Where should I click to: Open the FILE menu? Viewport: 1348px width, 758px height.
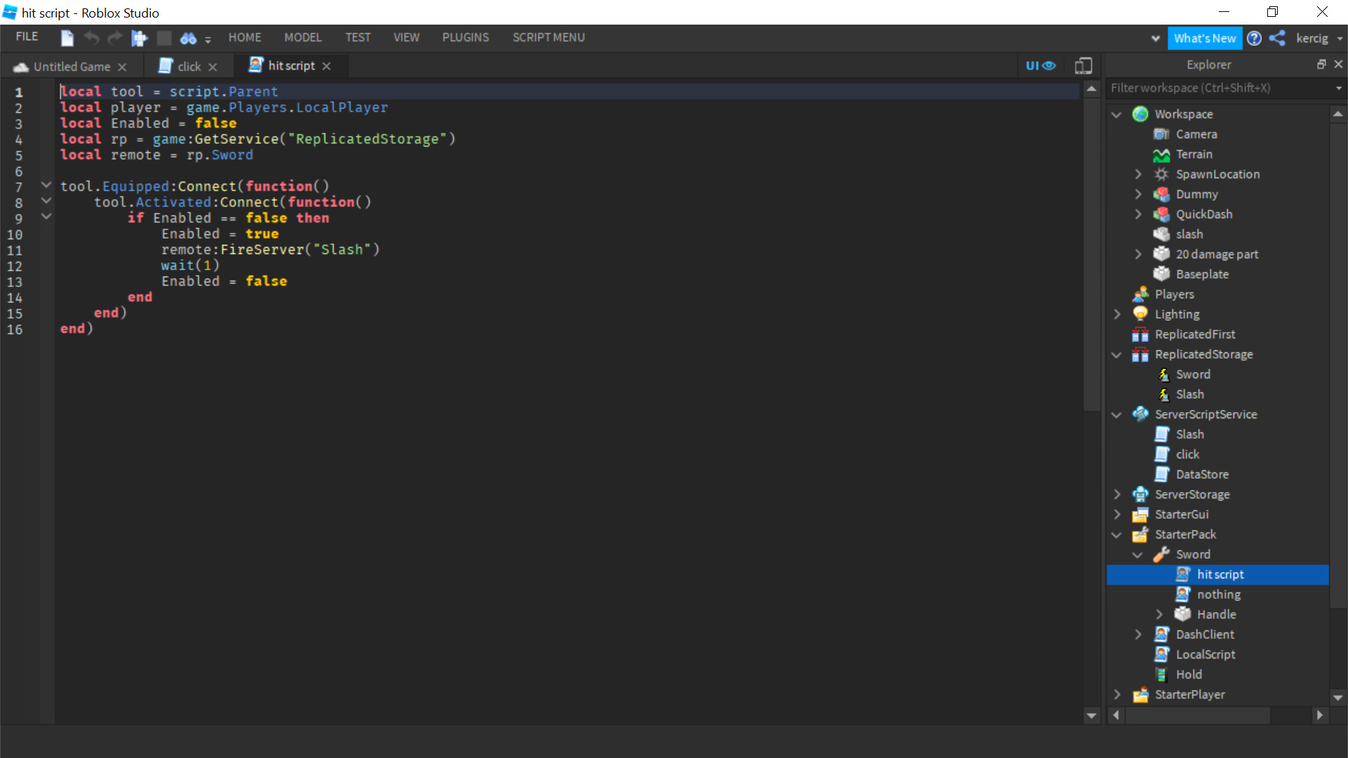[x=27, y=36]
